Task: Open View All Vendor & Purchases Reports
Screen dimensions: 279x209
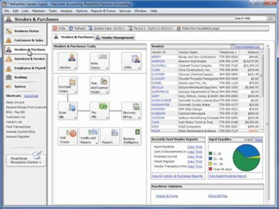Action: coord(177,176)
